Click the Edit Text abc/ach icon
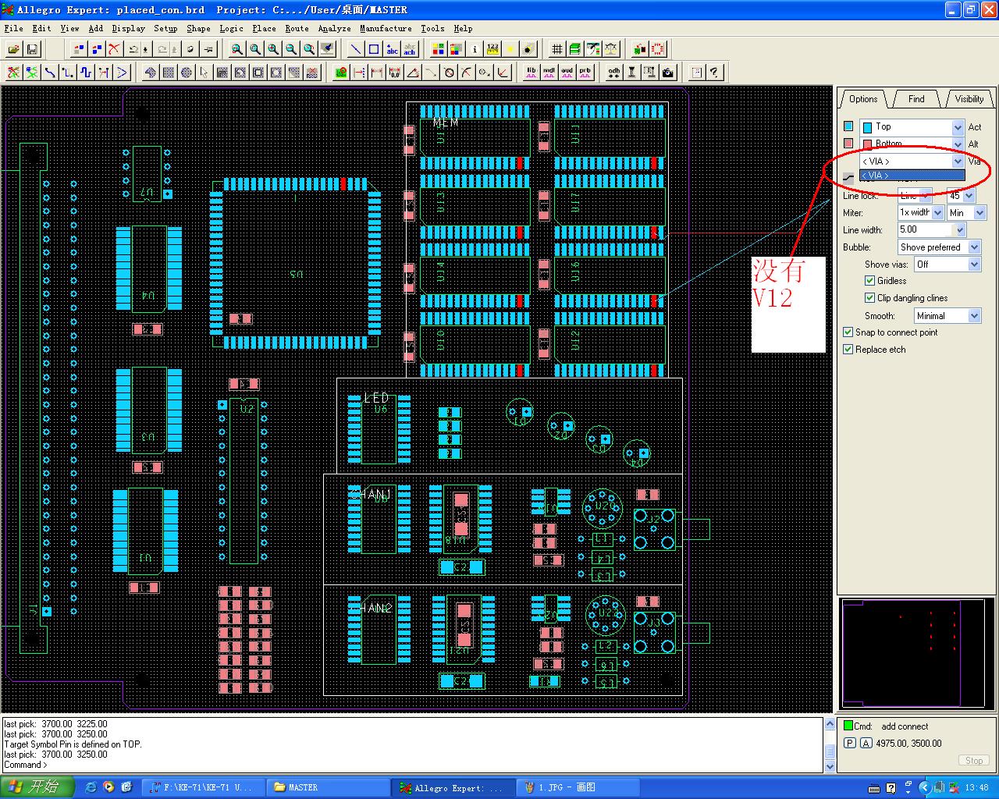The height and width of the screenshot is (799, 999). [410, 49]
